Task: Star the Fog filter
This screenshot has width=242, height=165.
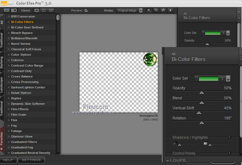Action: point(9,126)
